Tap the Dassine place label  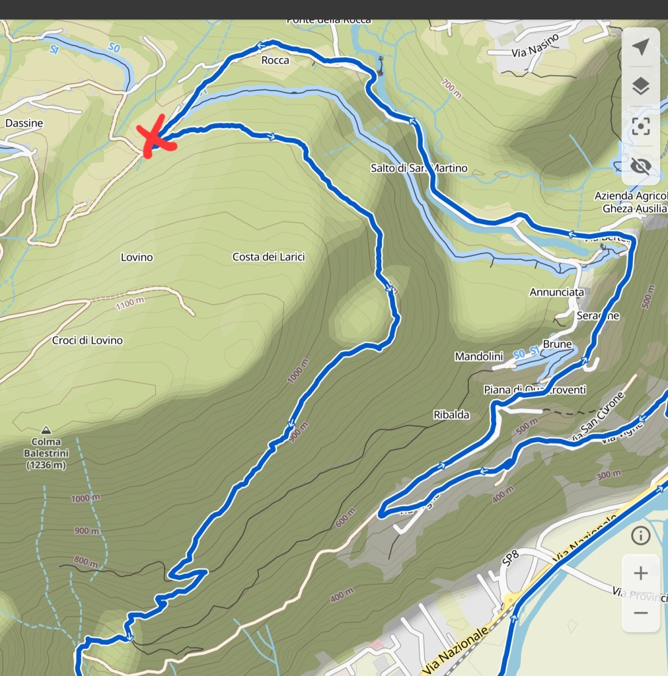[24, 124]
